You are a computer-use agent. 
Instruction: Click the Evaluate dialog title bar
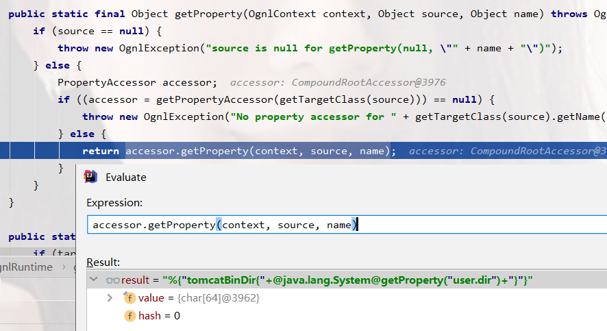[343, 177]
